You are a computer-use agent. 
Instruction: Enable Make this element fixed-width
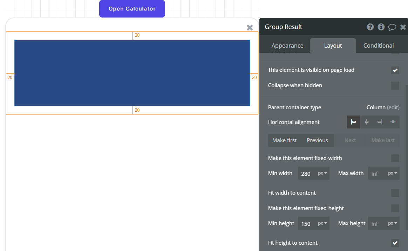[x=395, y=158]
